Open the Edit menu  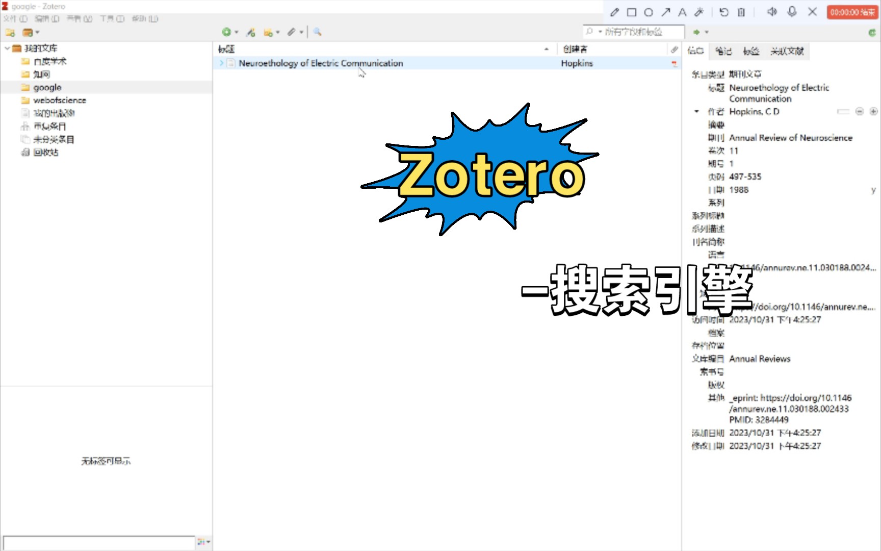point(47,19)
